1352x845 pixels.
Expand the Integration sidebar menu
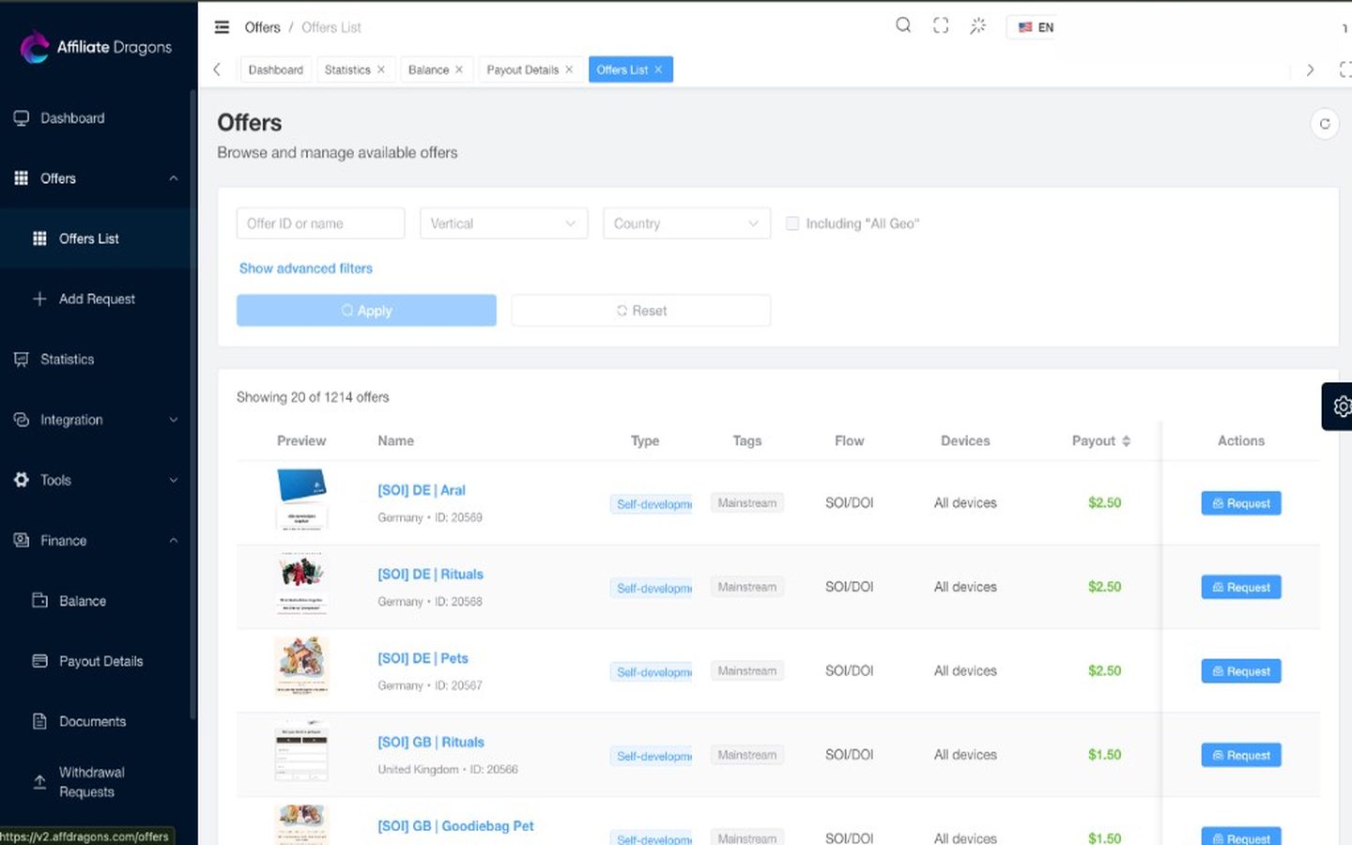point(95,420)
